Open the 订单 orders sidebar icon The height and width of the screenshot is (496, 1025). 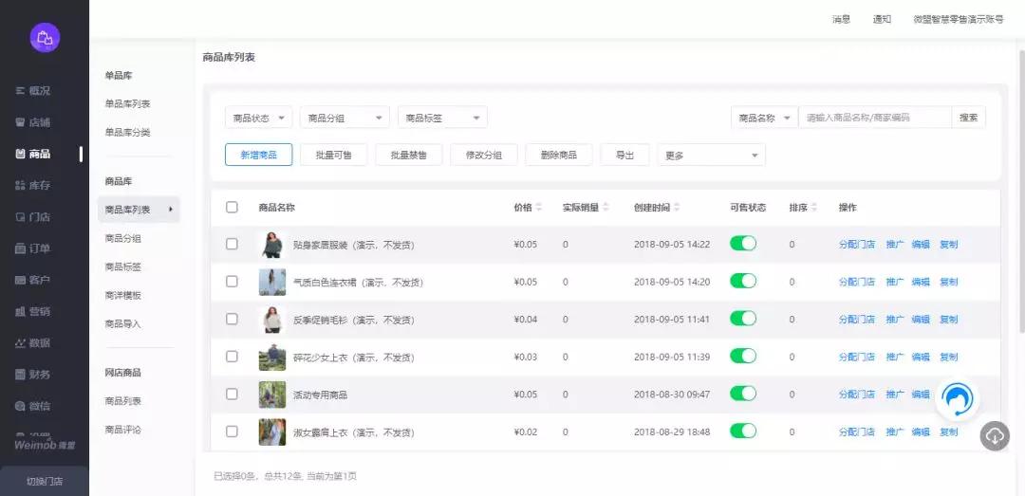click(x=20, y=248)
